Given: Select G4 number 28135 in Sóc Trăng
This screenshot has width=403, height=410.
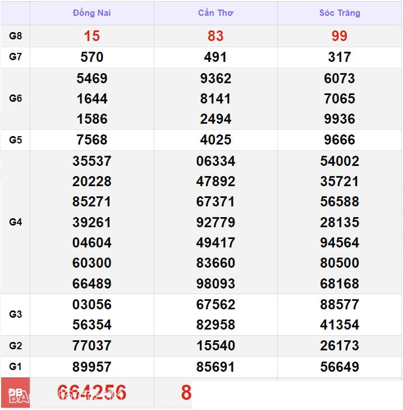Looking at the screenshot, I should point(340,222).
